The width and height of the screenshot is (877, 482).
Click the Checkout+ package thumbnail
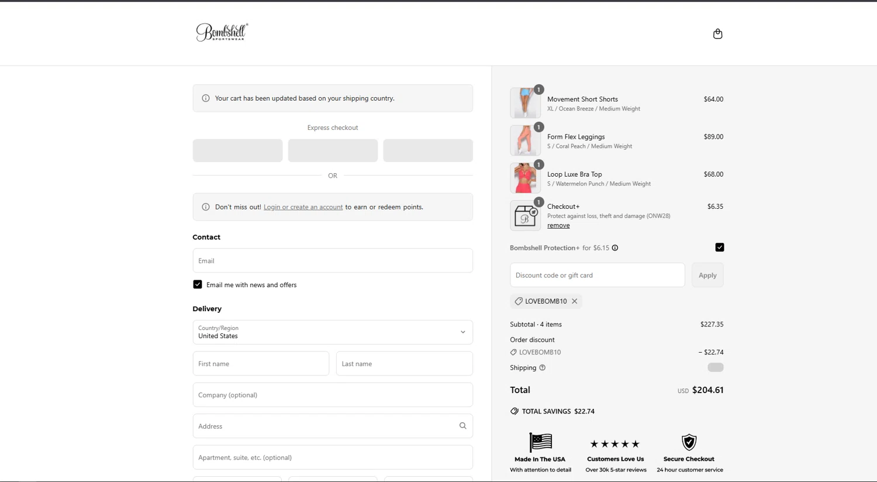(x=525, y=215)
